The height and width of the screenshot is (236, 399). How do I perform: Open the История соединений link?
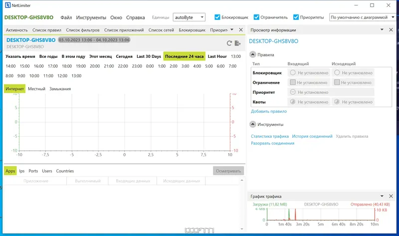(312, 136)
